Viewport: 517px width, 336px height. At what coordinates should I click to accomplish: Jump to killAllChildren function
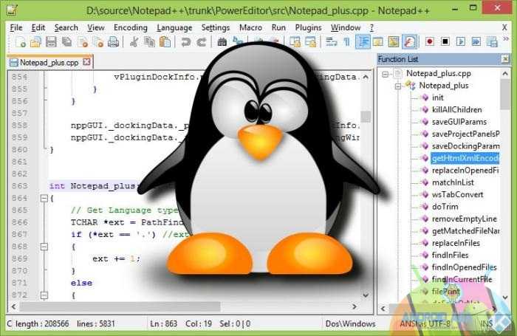(456, 110)
